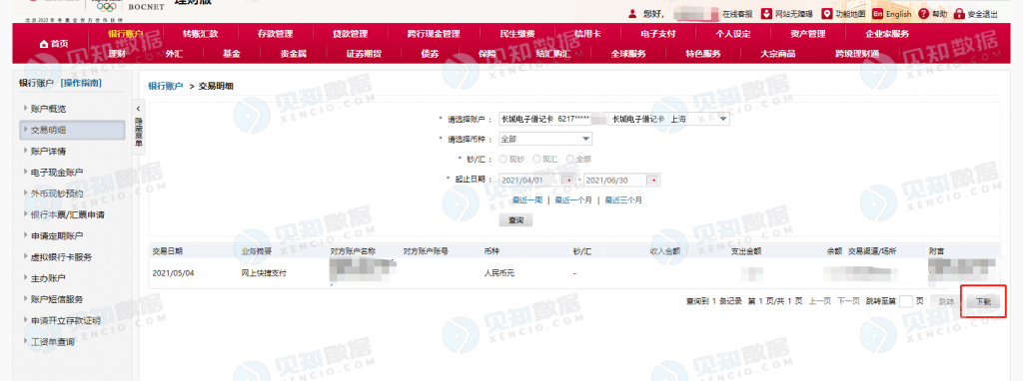Viewport: 1023px width, 381px height.
Task: Select the 现钞 radio button
Action: pyautogui.click(x=504, y=159)
